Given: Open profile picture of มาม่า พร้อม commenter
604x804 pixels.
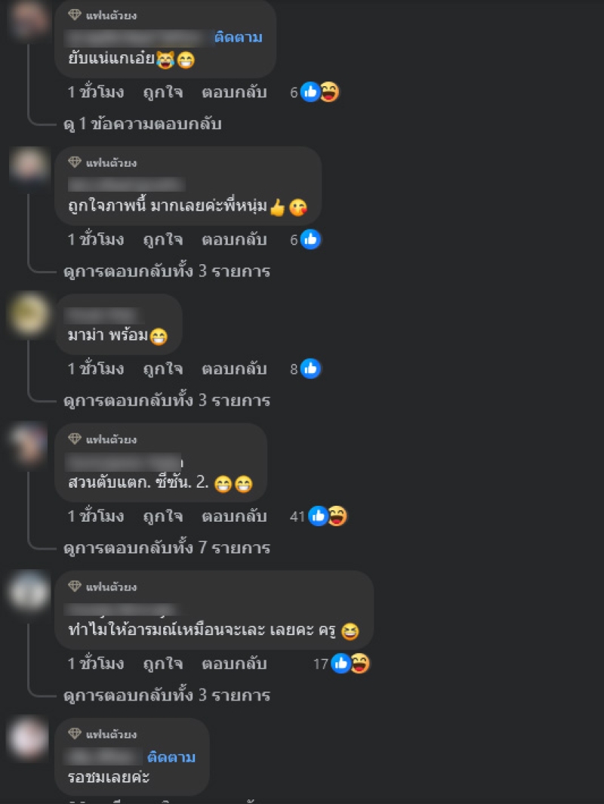Looking at the screenshot, I should pyautogui.click(x=29, y=314).
